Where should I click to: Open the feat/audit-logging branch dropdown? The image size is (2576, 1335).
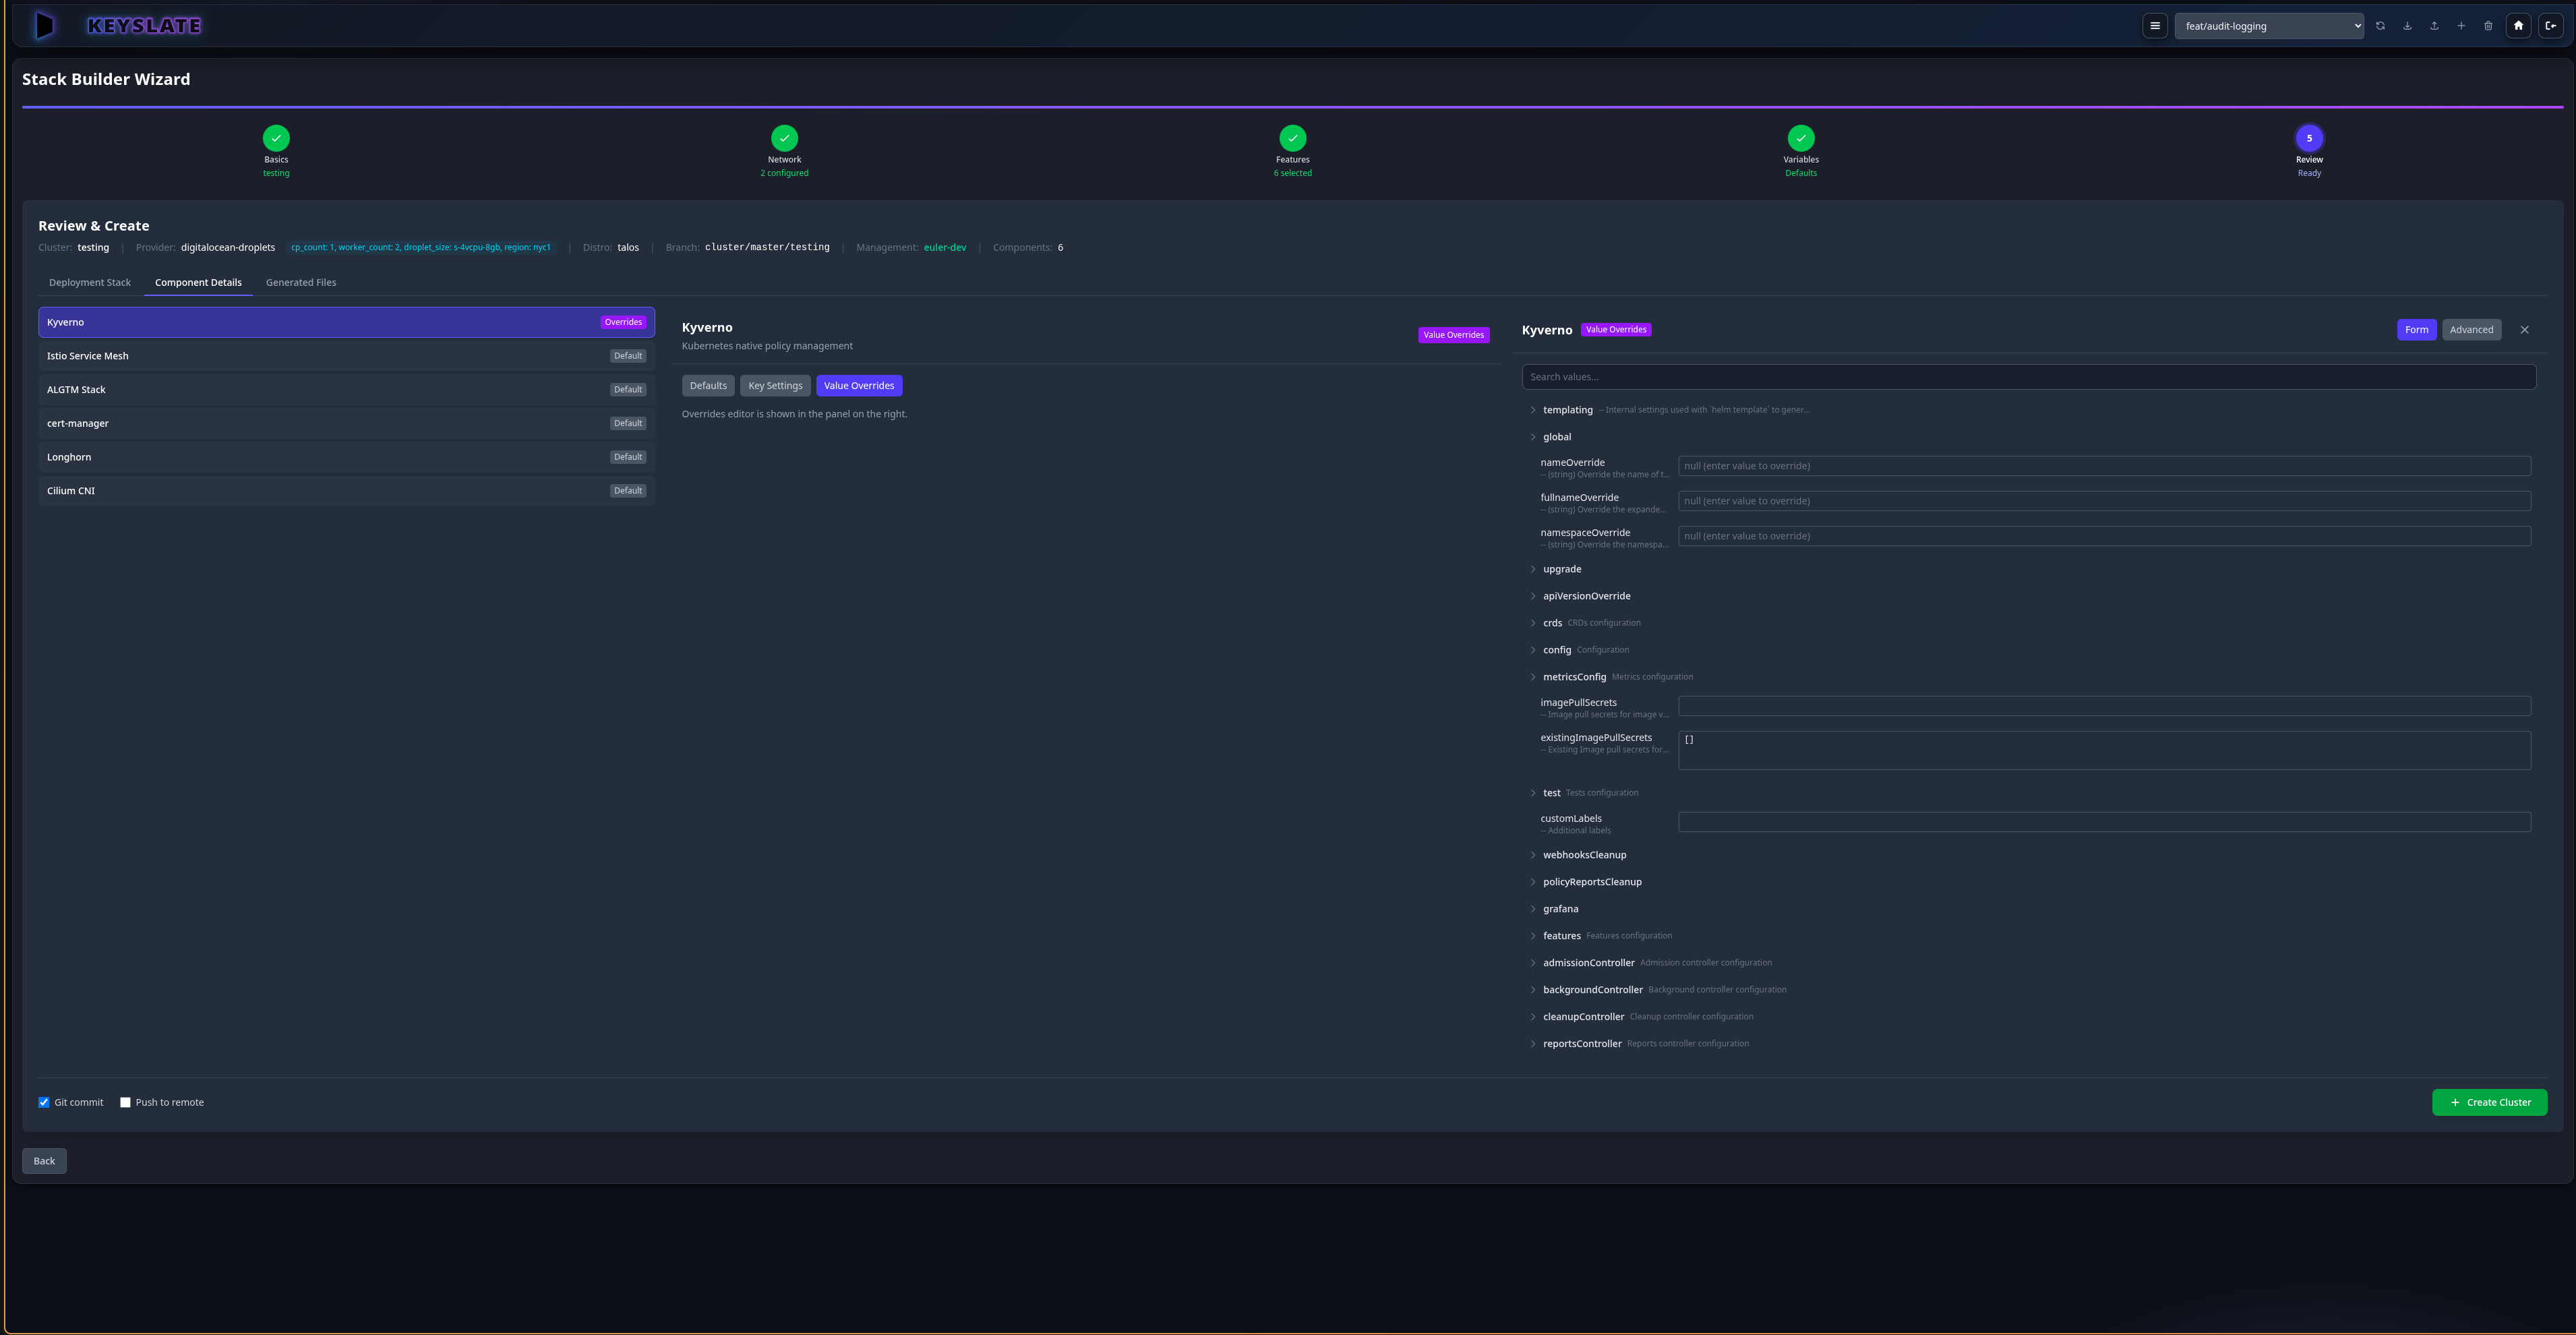coord(2268,26)
